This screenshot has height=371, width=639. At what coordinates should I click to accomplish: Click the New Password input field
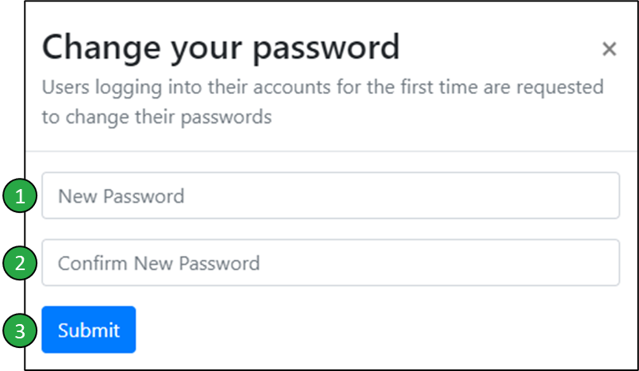[x=330, y=195]
